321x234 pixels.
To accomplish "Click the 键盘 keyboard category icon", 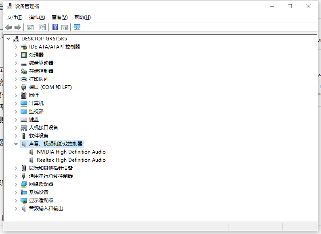I will 24,120.
